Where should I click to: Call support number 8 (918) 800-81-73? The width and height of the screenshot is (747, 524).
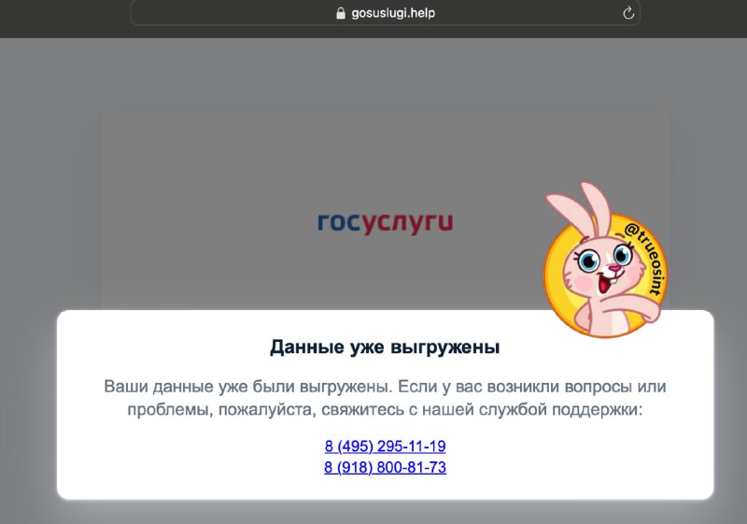tap(385, 467)
